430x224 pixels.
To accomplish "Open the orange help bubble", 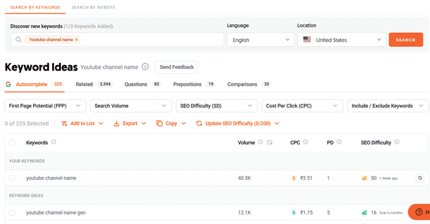I will pos(419,212).
